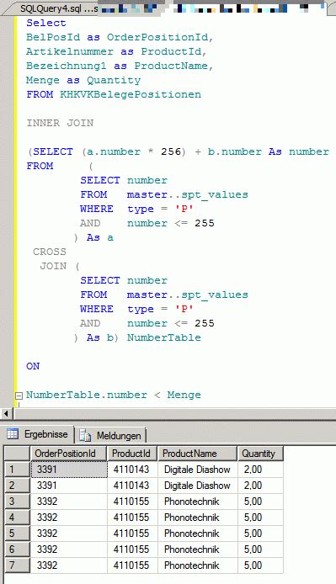
Task: Click the horizontal scrollbar left arrow
Action: [x=6, y=413]
